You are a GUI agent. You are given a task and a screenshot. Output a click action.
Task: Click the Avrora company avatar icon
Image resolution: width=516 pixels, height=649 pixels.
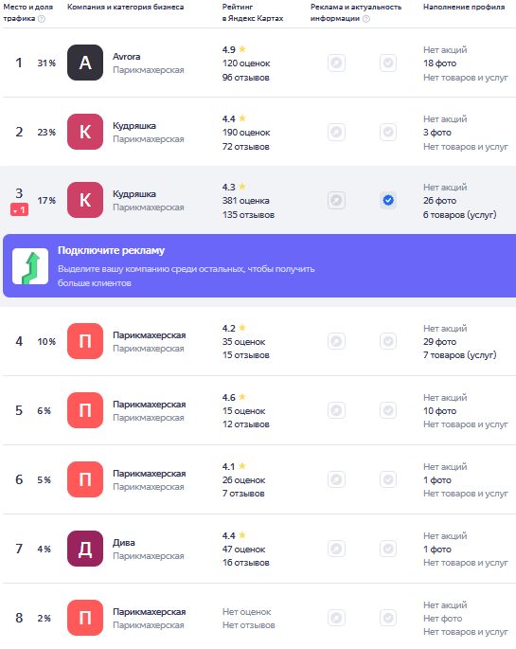click(85, 63)
